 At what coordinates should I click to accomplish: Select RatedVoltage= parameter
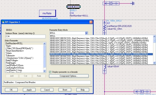click(x=24, y=60)
